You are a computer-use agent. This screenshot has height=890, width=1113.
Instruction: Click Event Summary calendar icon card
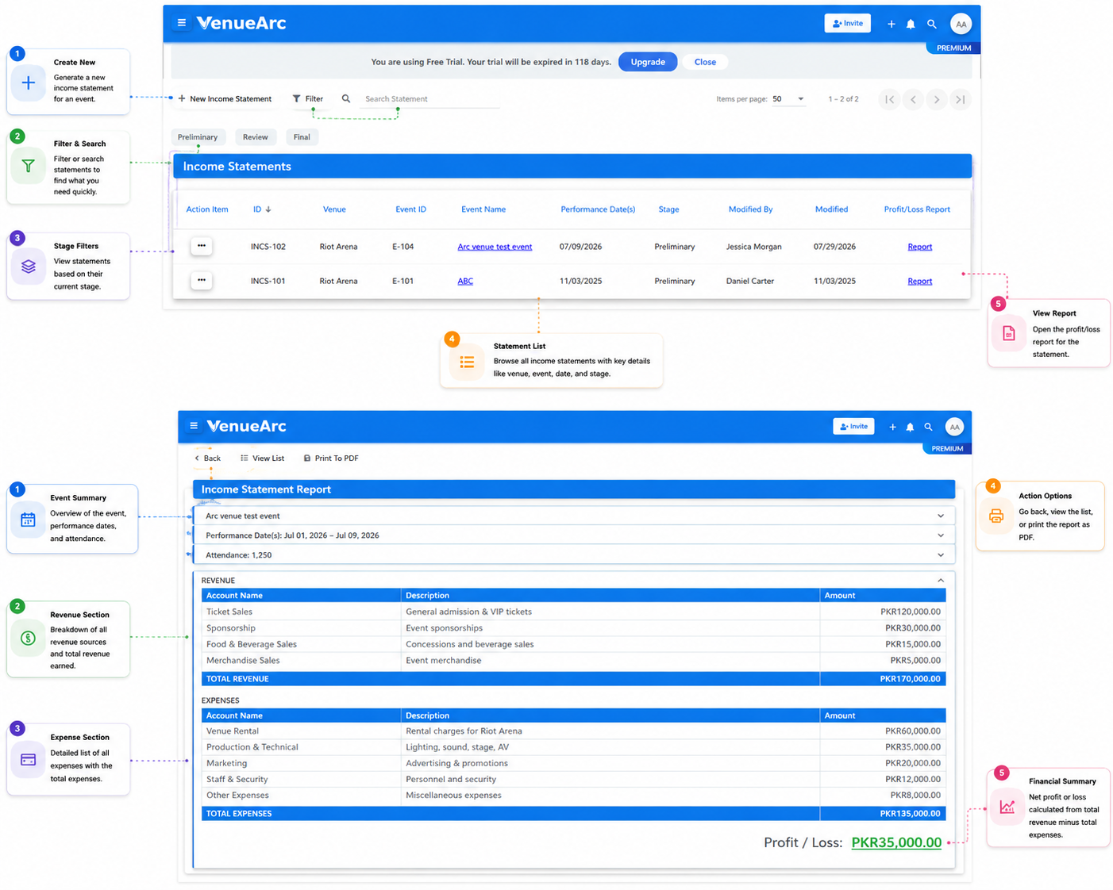(28, 520)
